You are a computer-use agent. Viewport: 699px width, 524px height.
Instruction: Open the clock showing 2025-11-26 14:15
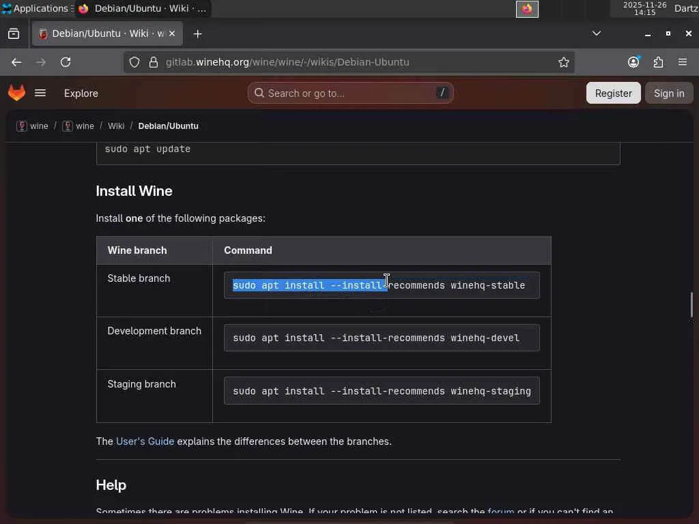(644, 8)
